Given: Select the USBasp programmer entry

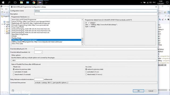Looking at the screenshot, I should click(x=46, y=40).
